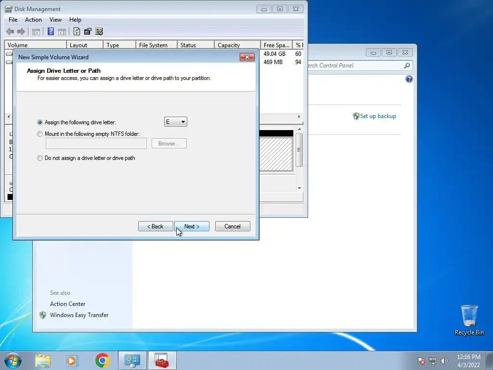Click the Type column header
The height and width of the screenshot is (370, 493).
point(119,45)
